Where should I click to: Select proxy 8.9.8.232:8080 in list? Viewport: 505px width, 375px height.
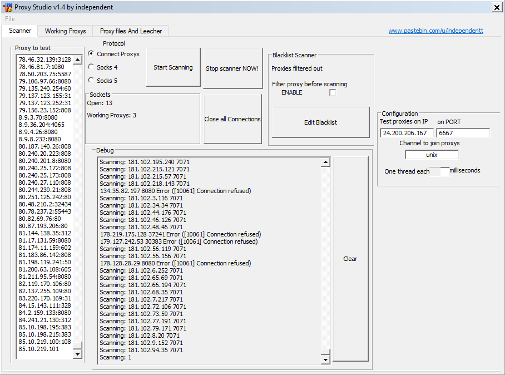tap(39, 139)
